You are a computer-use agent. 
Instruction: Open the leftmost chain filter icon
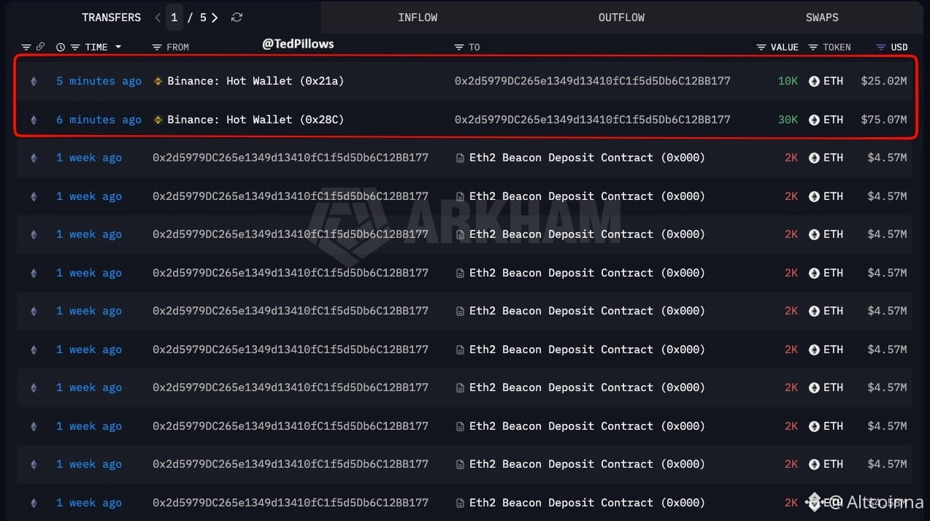(26, 47)
